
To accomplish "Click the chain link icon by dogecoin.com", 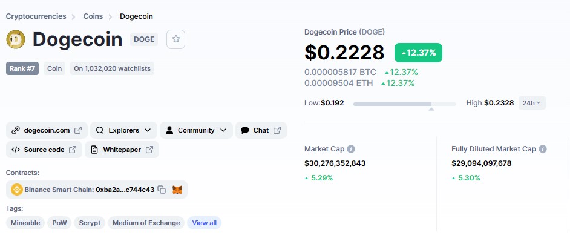I will click(x=16, y=130).
